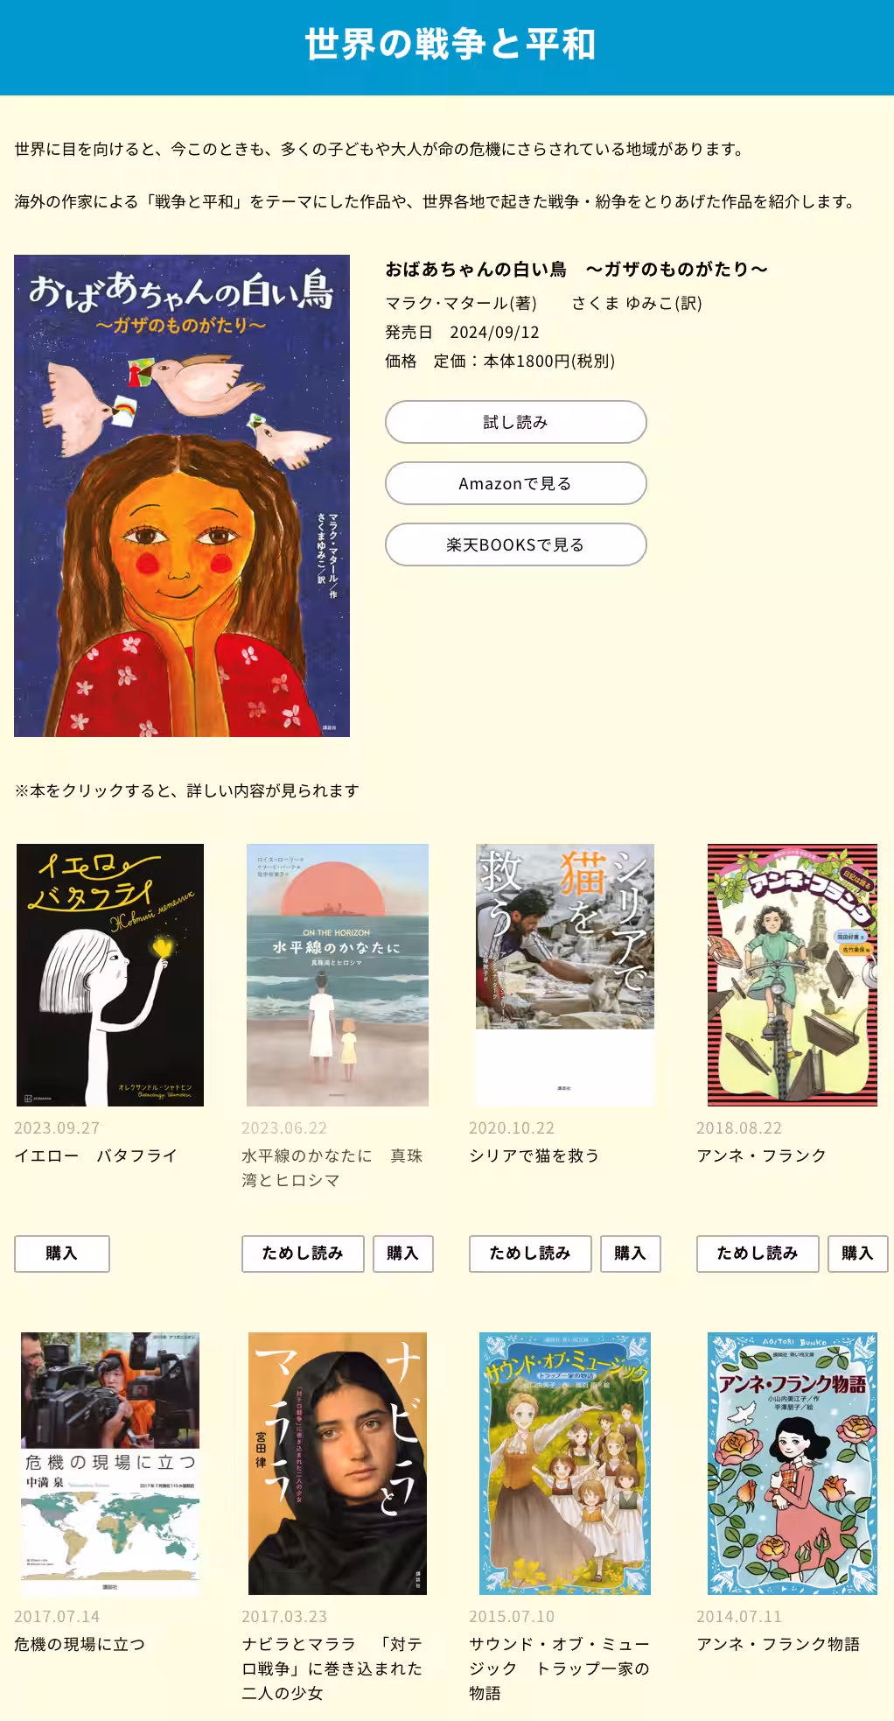This screenshot has height=1721, width=894.
Task: Click ためし読み under シリアで猫を救う
Action: (x=530, y=1254)
